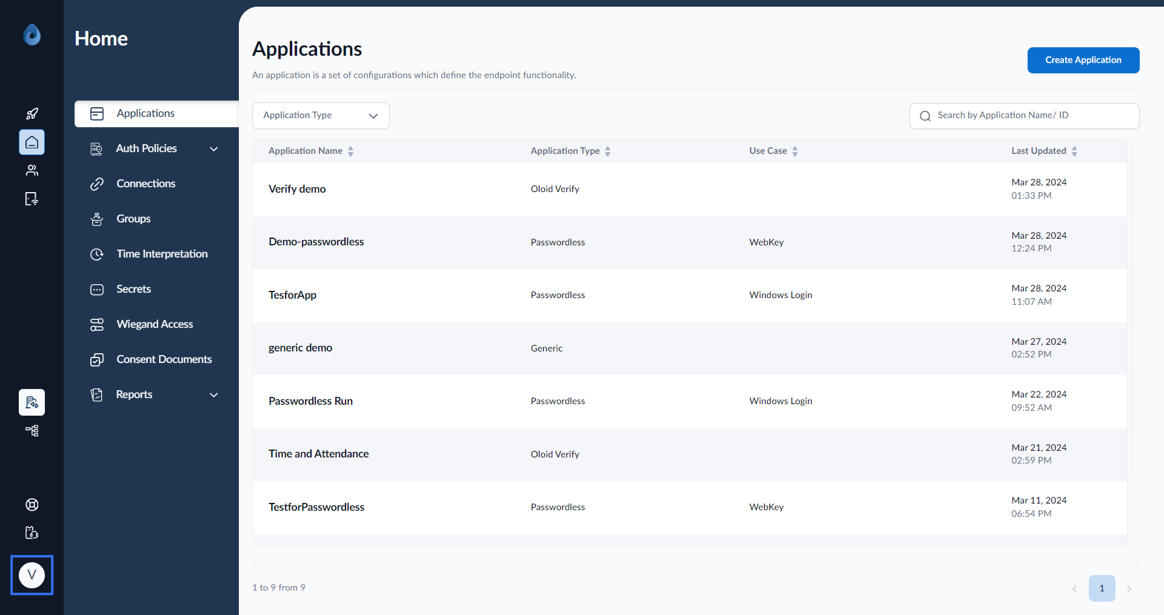This screenshot has width=1164, height=615.
Task: Click the table vertical scrollbar
Action: pyautogui.click(x=1132, y=303)
